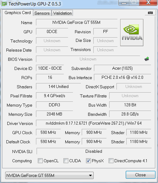Click the Bus Width value 128 Bit
The height and width of the screenshot is (183, 158).
130,105
